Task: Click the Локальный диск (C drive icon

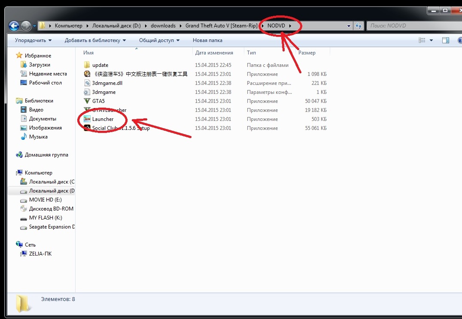Action: point(24,181)
